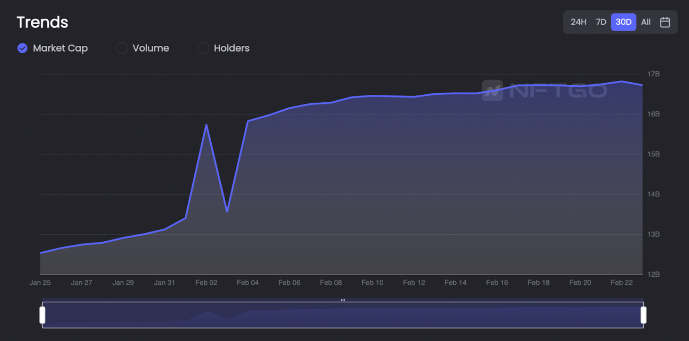Toggle the Market Cap radio option
This screenshot has height=341, width=689.
pos(52,48)
